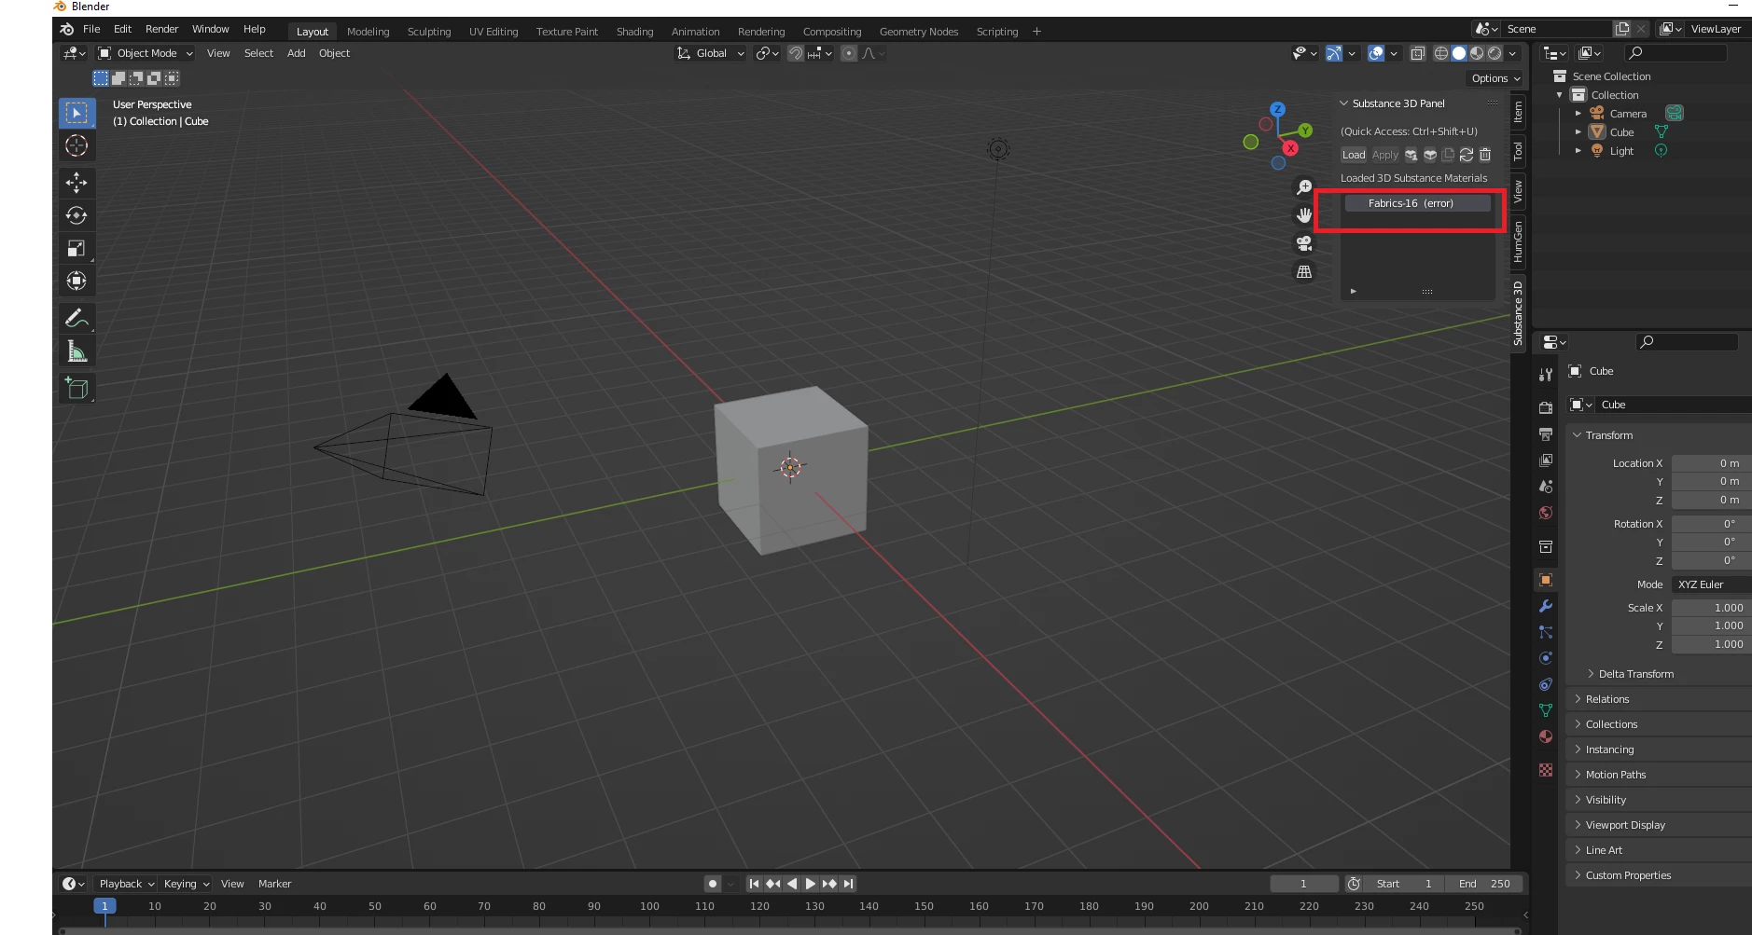Toggle viewport gizmos button
1752x935 pixels.
click(1334, 53)
